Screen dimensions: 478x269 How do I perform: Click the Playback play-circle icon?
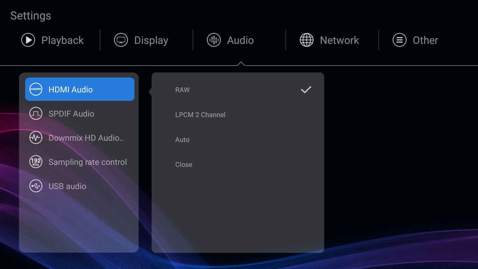coord(28,40)
